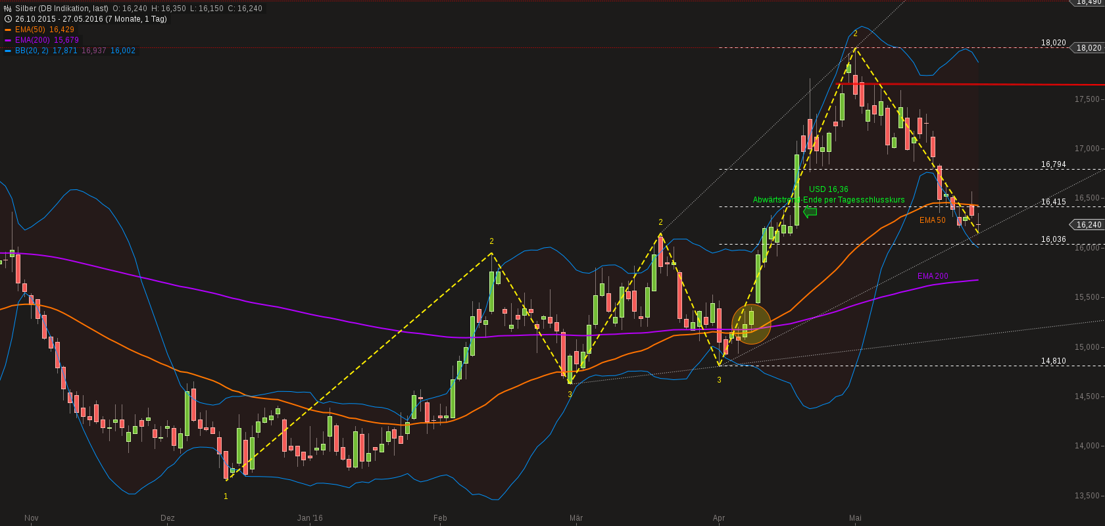Screen dimensions: 1105x526
Task: Click the red horizontal resistance line
Action: point(970,84)
